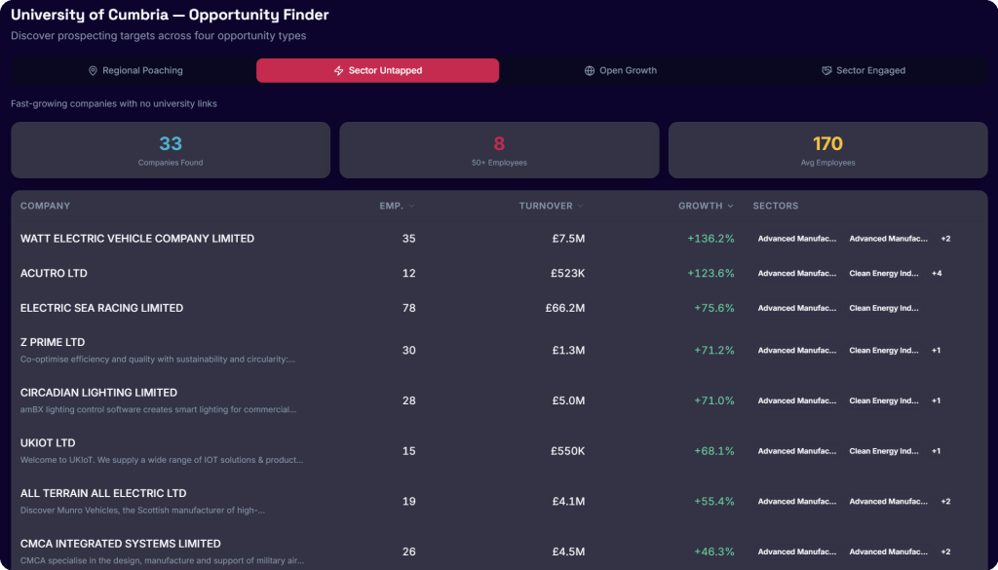This screenshot has height=570, width=998.
Task: Switch to the Open Growth tab
Action: [621, 70]
